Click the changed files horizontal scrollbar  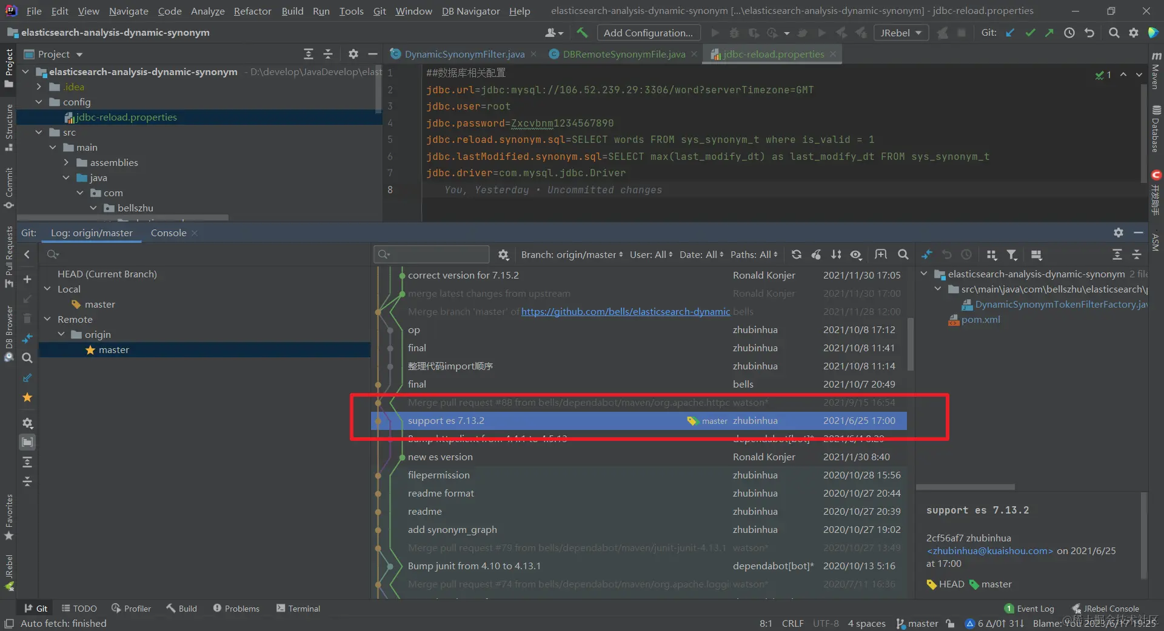(965, 486)
